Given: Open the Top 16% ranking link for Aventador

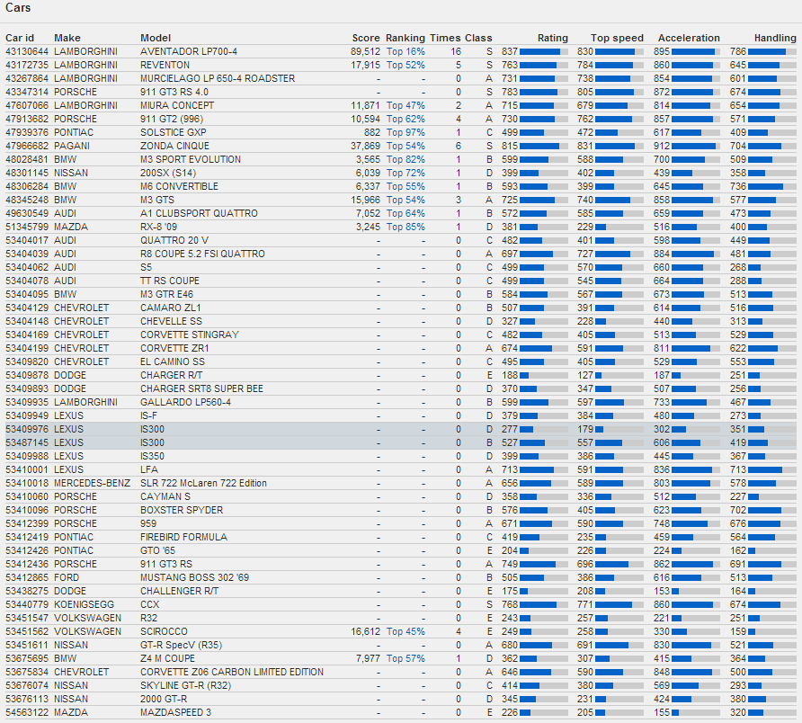Looking at the screenshot, I should (x=405, y=51).
